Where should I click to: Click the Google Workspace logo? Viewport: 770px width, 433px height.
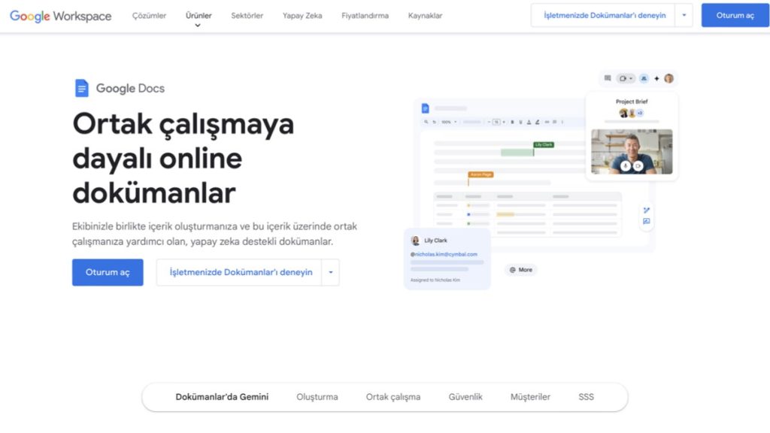point(60,16)
